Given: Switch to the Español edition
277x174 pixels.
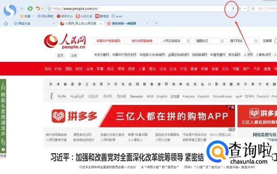Looking at the screenshot, I should click(x=203, y=97).
